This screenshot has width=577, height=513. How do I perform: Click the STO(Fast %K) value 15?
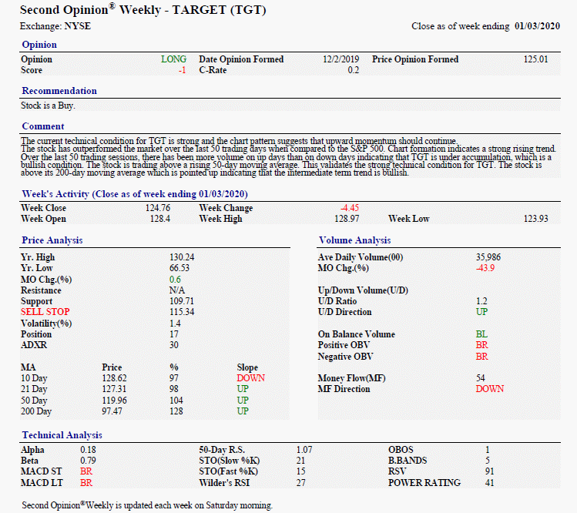click(300, 471)
